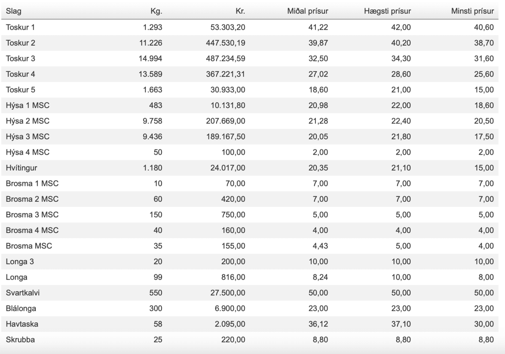Click the 14.994 Kg. cell

click(x=150, y=59)
